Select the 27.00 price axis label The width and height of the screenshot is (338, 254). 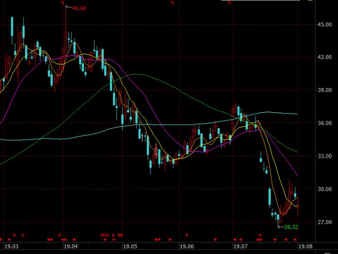point(324,222)
